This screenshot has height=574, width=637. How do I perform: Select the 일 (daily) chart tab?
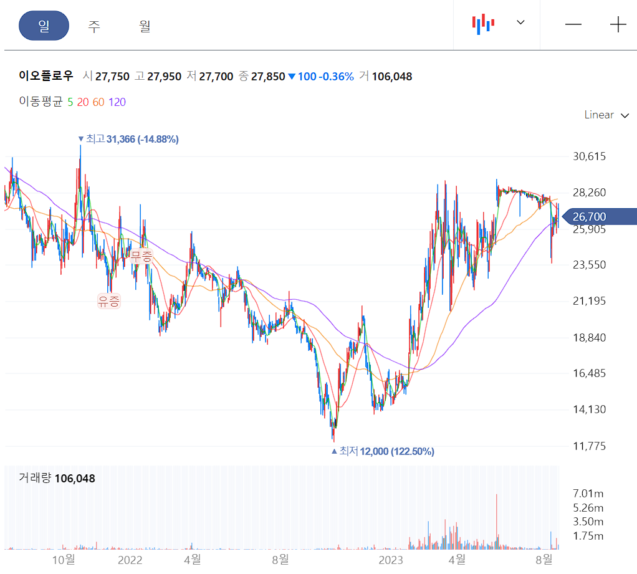[x=44, y=26]
